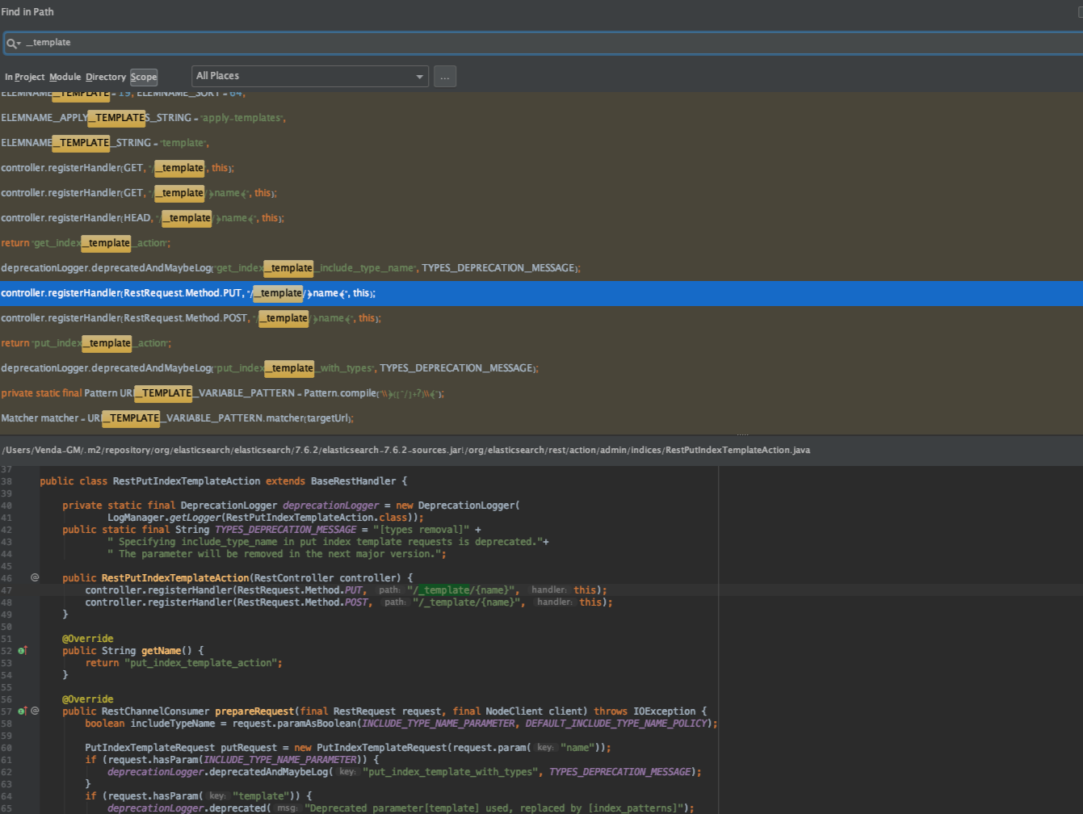Click the ellipsis browse scopes button

click(445, 77)
